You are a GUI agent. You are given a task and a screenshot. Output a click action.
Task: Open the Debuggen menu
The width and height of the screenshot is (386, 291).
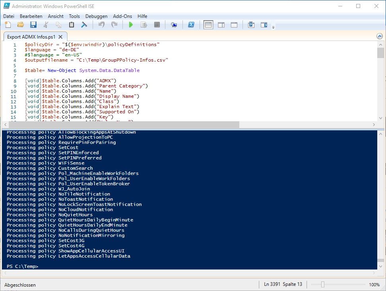tap(96, 16)
